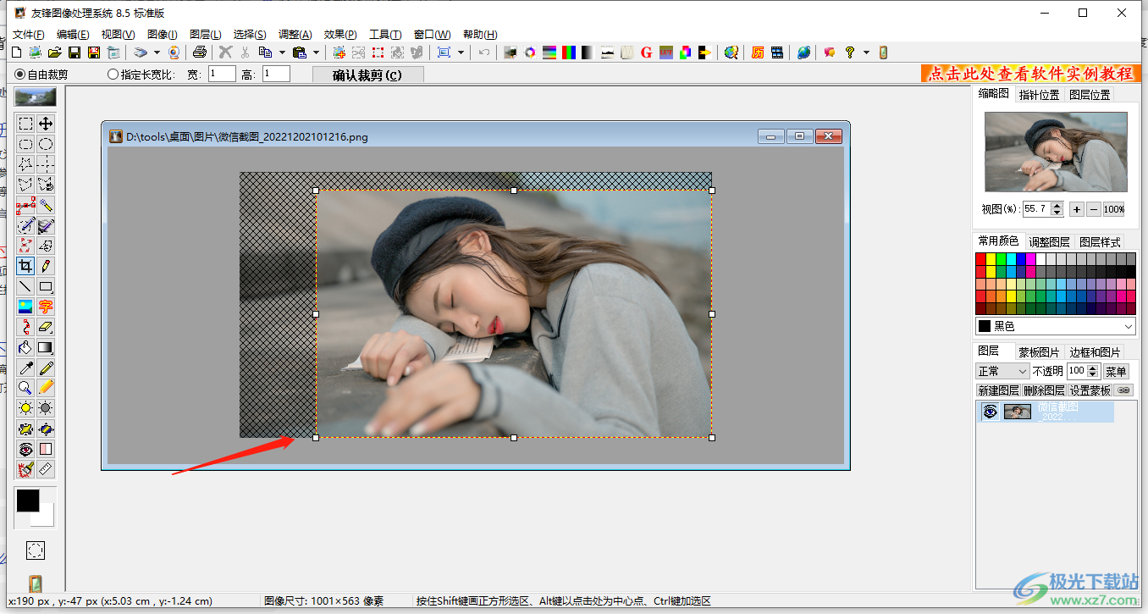Open the 效果(P) menu
The image size is (1148, 614).
339,35
